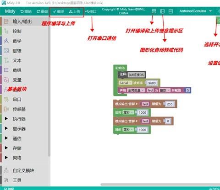The height and width of the screenshot is (190, 220).
Task: Click the C/C++ language indicator in status bar
Action: click(x=214, y=189)
